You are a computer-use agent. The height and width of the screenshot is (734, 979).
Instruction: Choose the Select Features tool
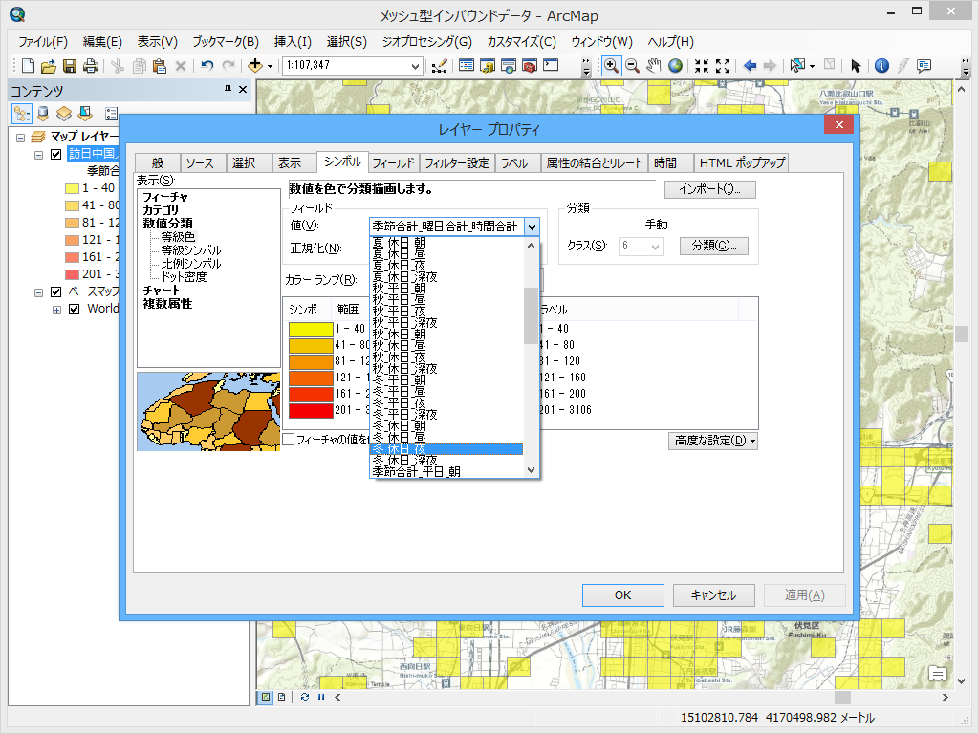tap(797, 66)
